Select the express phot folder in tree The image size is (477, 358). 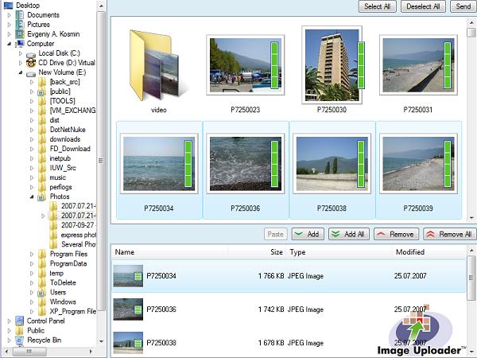79,235
